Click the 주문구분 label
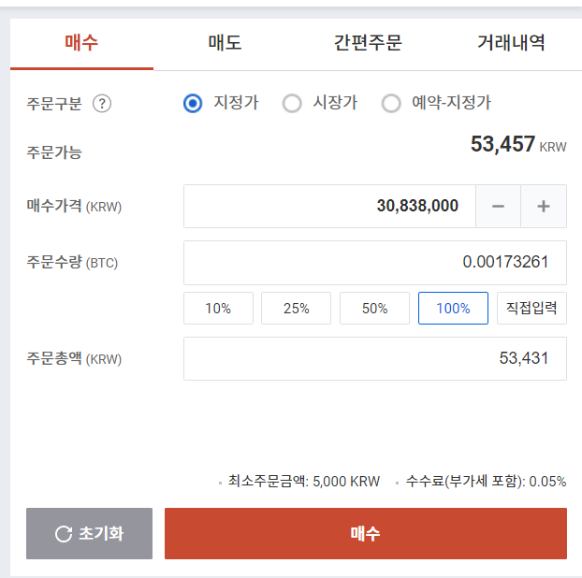The image size is (582, 578). pyautogui.click(x=54, y=104)
